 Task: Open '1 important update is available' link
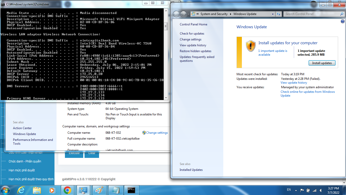coord(273,53)
